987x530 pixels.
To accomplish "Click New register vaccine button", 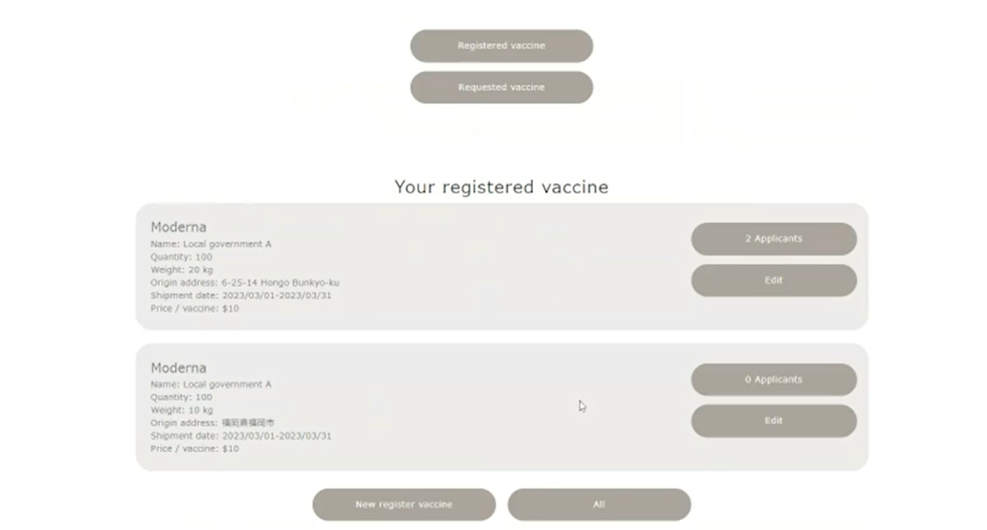I will point(404,504).
